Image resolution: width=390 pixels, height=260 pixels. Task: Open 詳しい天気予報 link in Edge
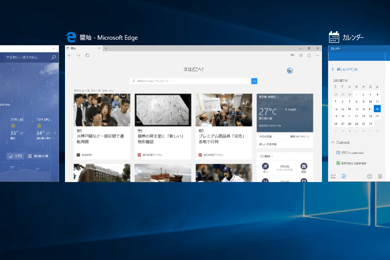268,144
